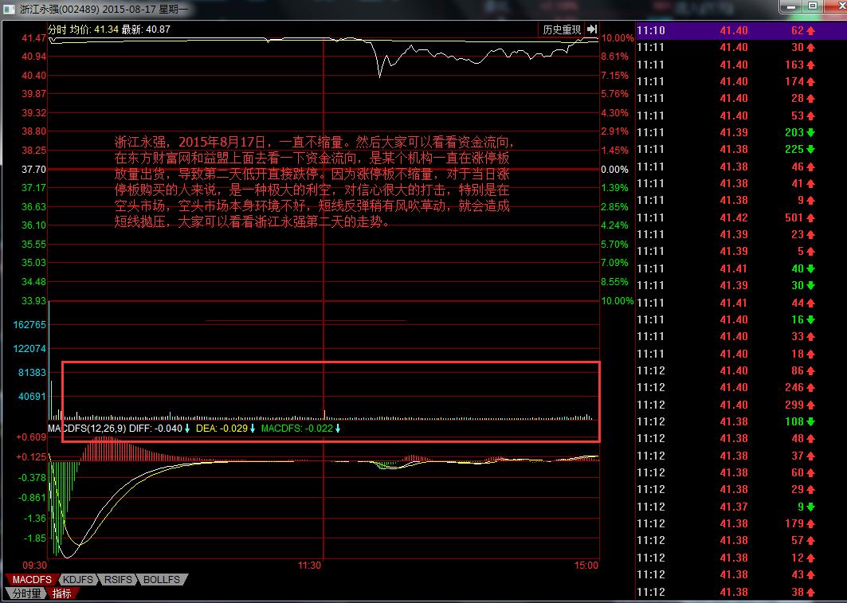
Task: Switch to the KDJFS indicator tab
Action: tap(79, 579)
